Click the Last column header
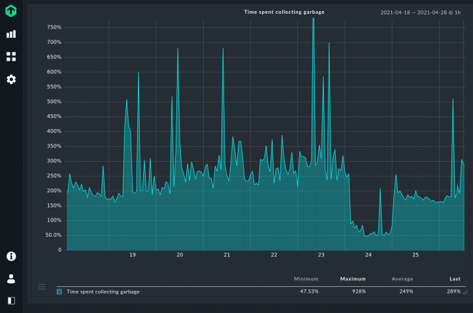This screenshot has height=313, width=473. (x=455, y=279)
